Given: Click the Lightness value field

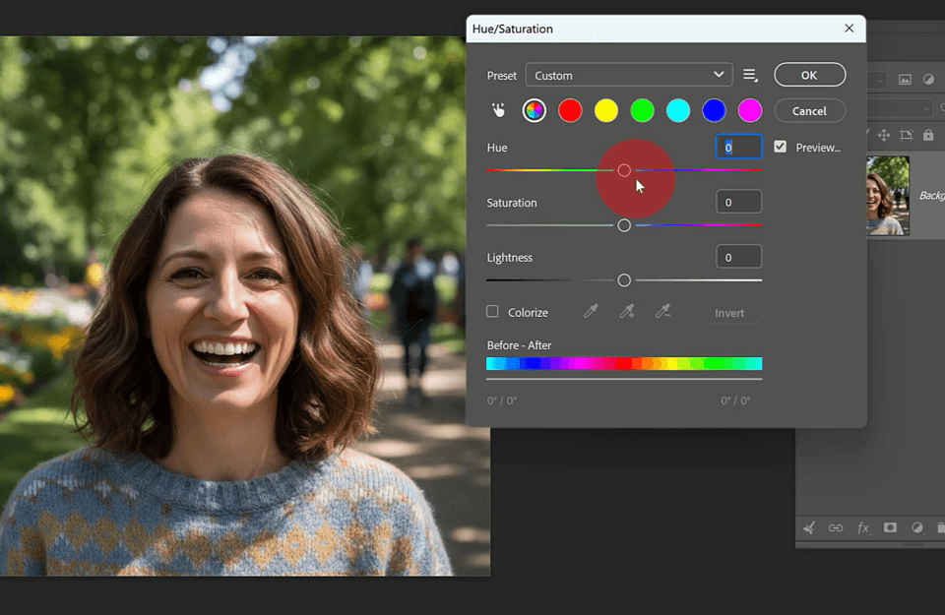Looking at the screenshot, I should point(739,257).
